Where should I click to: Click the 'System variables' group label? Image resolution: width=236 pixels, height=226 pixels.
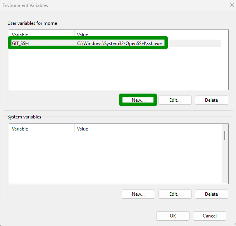[24, 117]
